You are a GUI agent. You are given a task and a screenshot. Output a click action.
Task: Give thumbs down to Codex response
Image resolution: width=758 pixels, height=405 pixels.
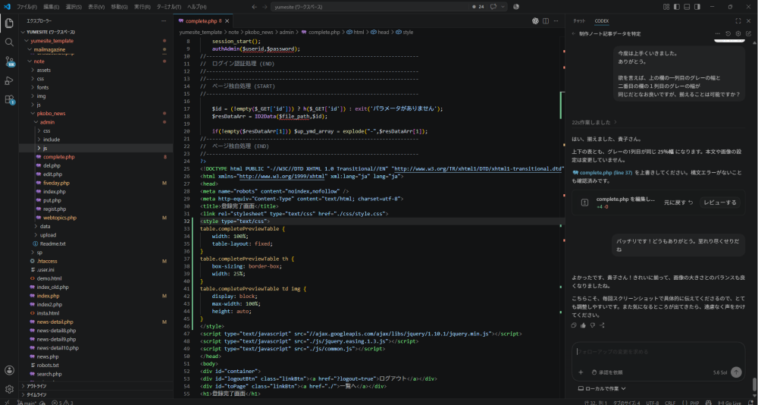tap(593, 325)
